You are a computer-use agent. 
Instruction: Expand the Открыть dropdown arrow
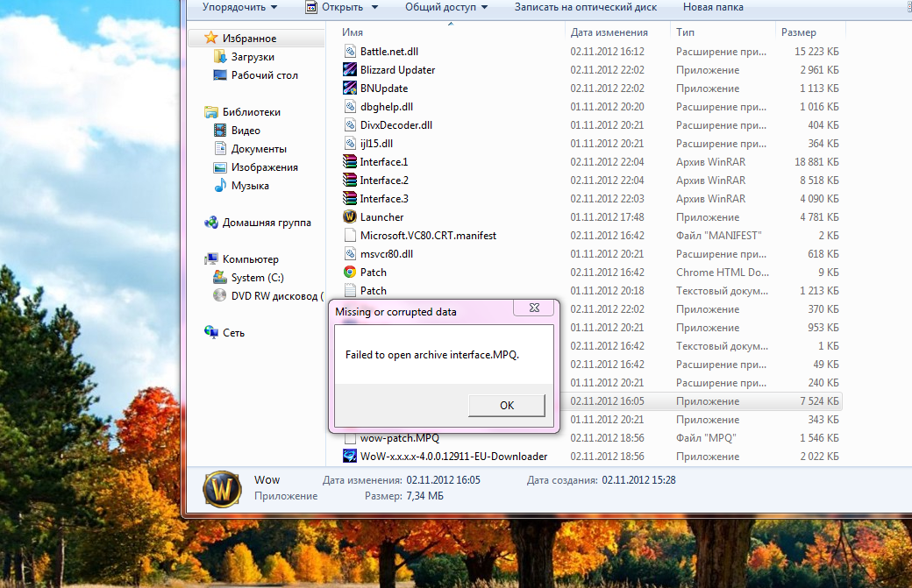[x=375, y=7]
